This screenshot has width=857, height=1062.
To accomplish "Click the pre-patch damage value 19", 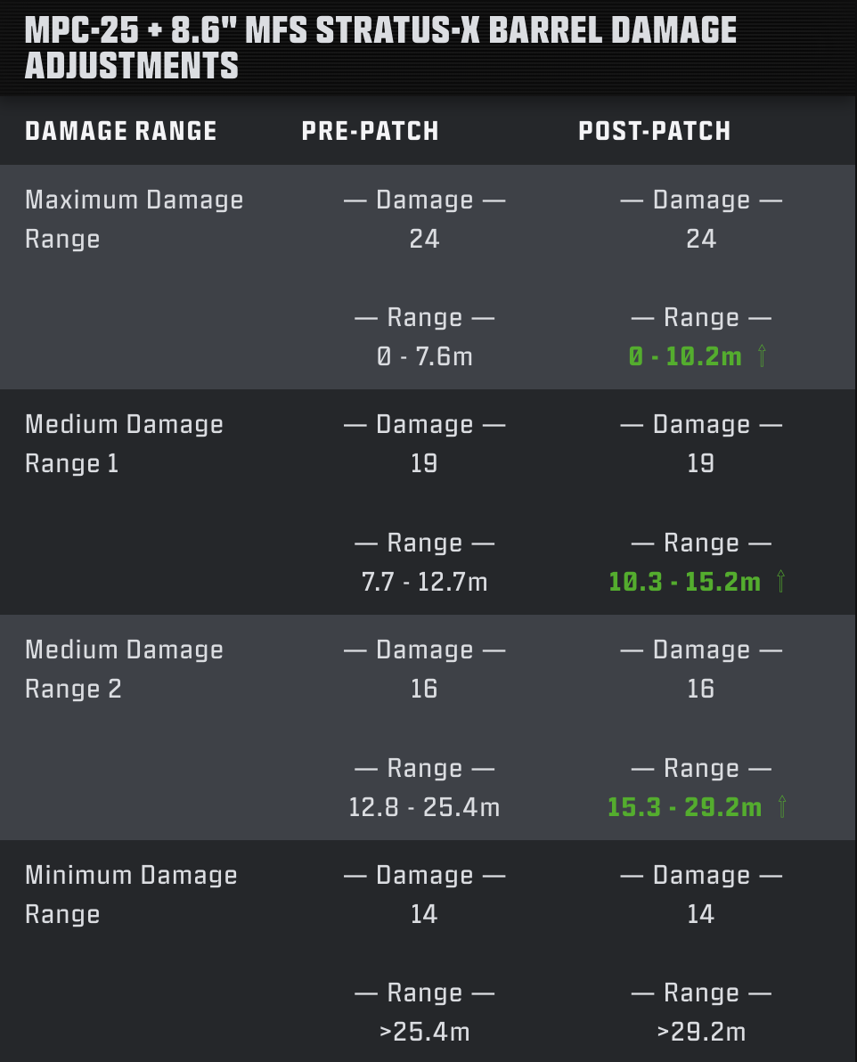I will [424, 463].
